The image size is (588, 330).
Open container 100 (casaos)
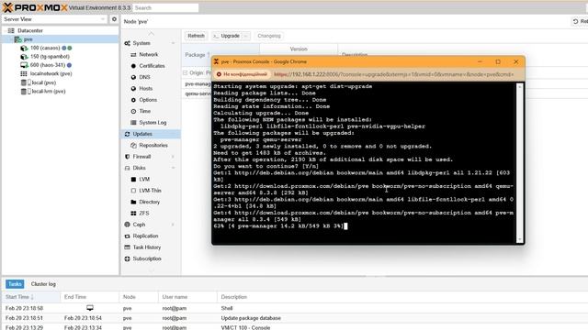click(45, 48)
